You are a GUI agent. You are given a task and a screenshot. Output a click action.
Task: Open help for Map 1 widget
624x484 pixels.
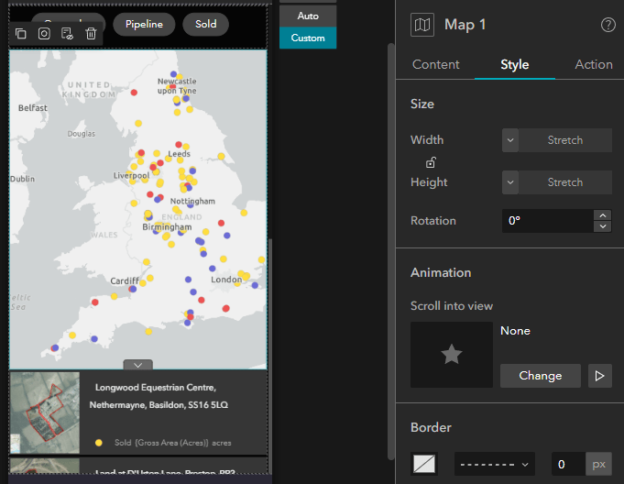608,25
